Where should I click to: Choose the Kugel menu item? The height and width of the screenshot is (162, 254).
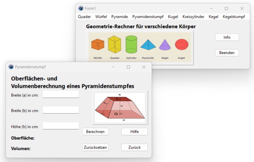pyautogui.click(x=173, y=17)
